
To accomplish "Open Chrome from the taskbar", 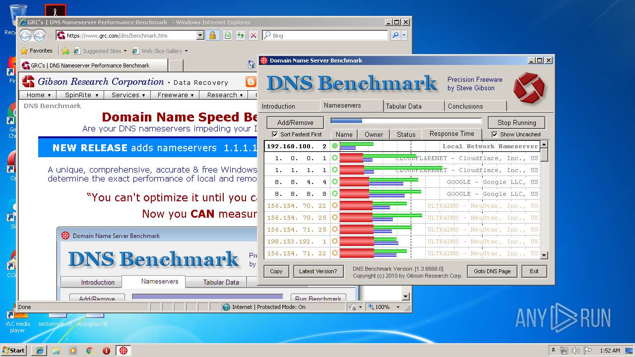I will point(90,351).
